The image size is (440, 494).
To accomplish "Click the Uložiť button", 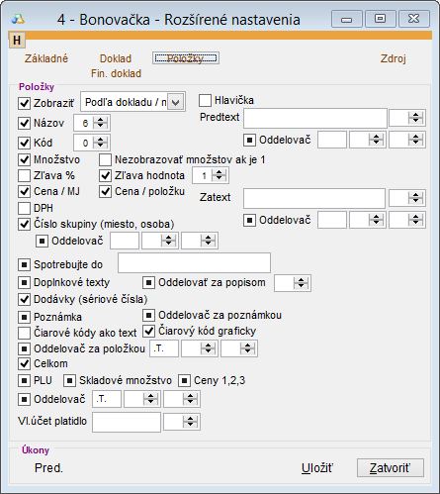I will [317, 468].
